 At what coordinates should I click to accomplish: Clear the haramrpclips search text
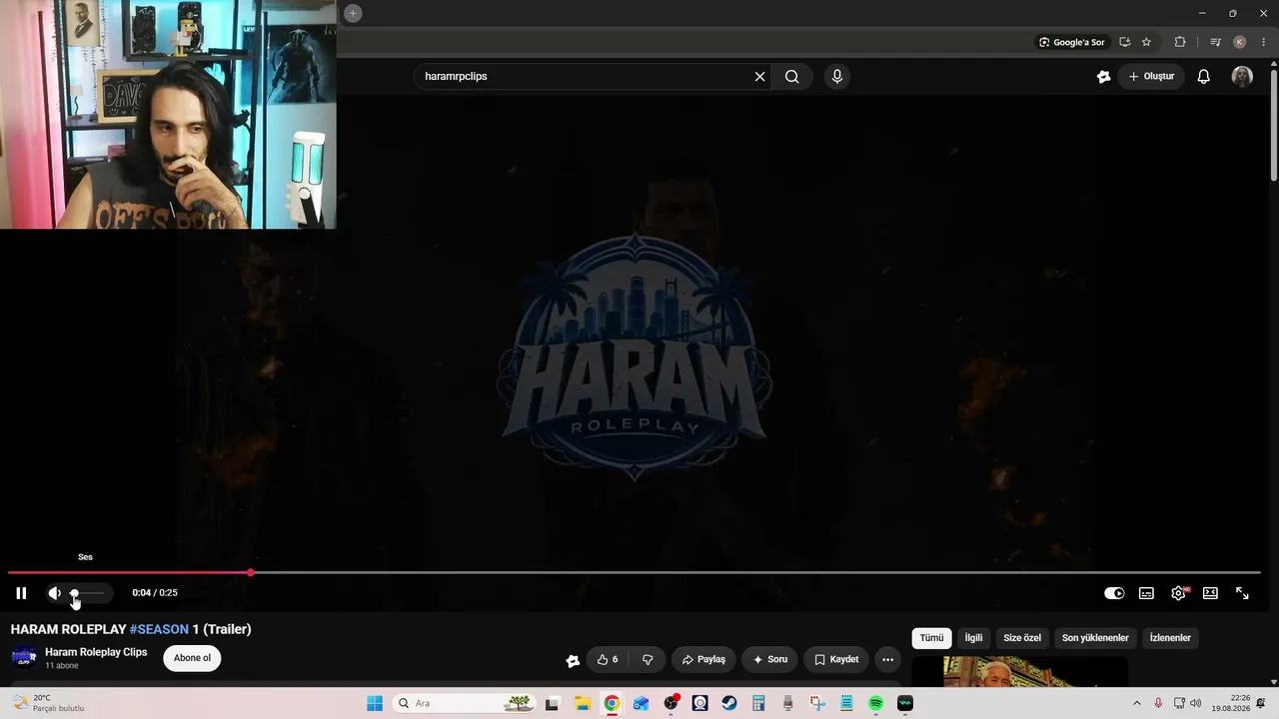coord(759,77)
